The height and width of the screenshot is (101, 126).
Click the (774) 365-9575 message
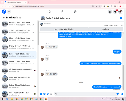pyautogui.click(x=51, y=74)
